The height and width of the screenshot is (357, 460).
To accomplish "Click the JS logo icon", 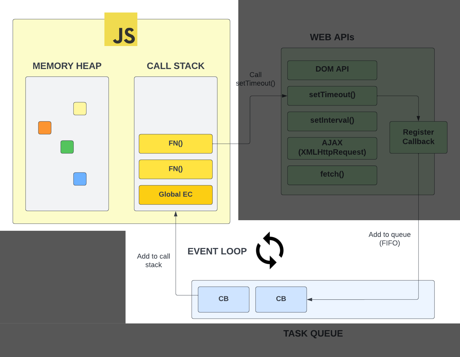I will (x=121, y=29).
